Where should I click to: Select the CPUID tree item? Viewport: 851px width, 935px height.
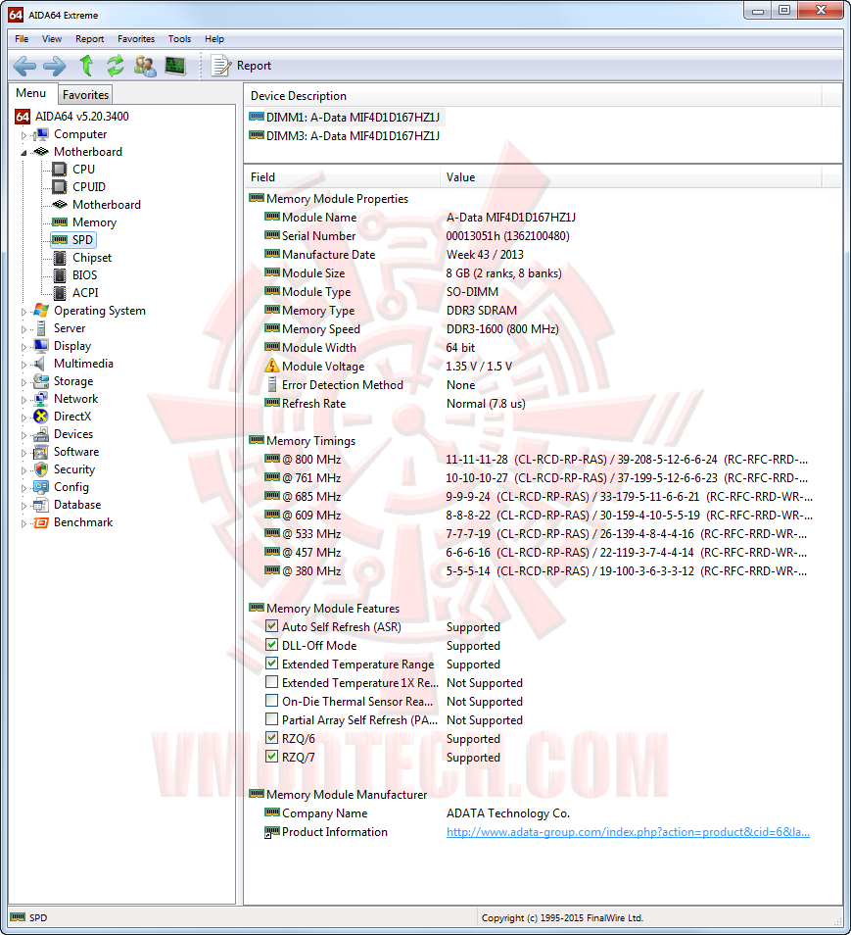point(89,187)
